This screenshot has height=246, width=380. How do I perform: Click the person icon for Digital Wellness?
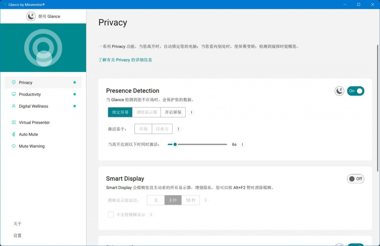tap(14, 106)
